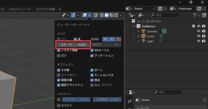Expand the Cube tree item
The image size is (208, 109).
[x=139, y=36]
